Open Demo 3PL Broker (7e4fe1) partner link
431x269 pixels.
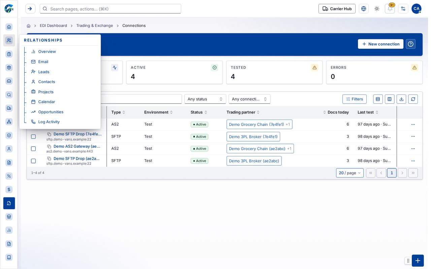pyautogui.click(x=253, y=137)
